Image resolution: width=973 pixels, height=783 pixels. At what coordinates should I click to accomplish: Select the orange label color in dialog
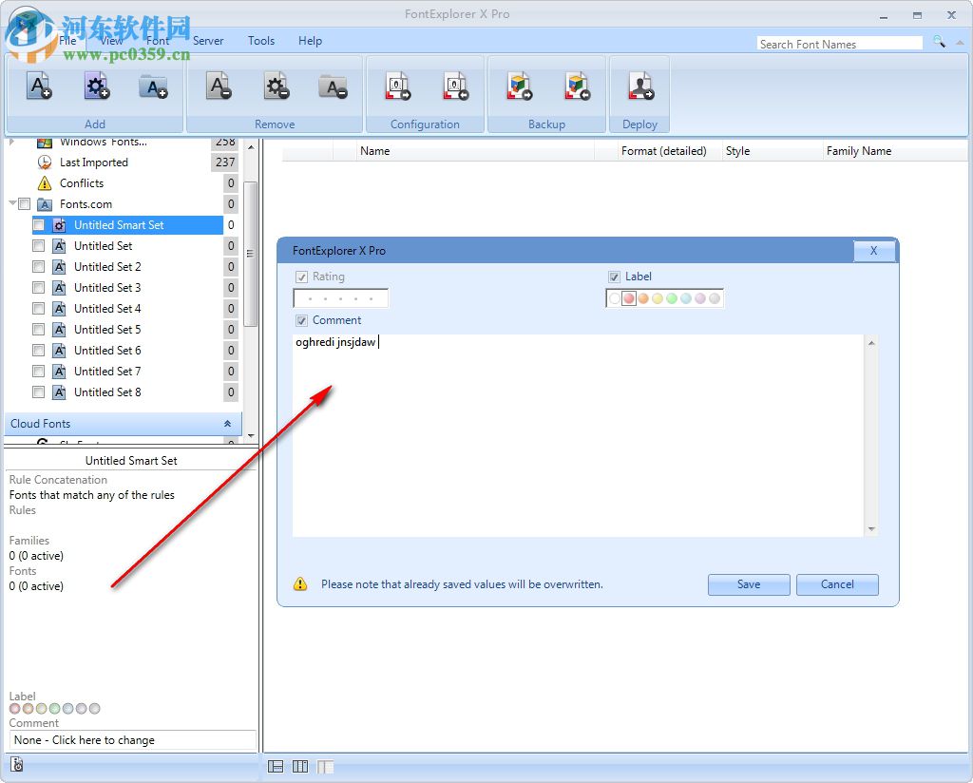point(643,298)
